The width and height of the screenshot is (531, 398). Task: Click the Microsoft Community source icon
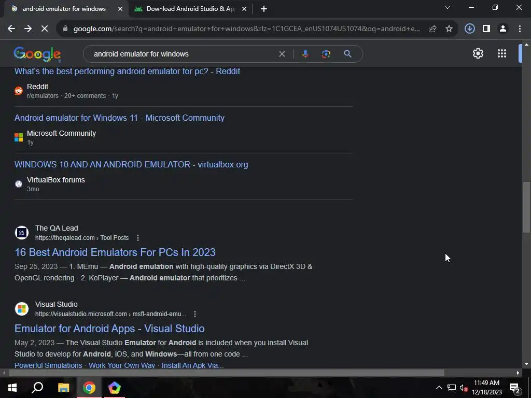[x=19, y=137]
